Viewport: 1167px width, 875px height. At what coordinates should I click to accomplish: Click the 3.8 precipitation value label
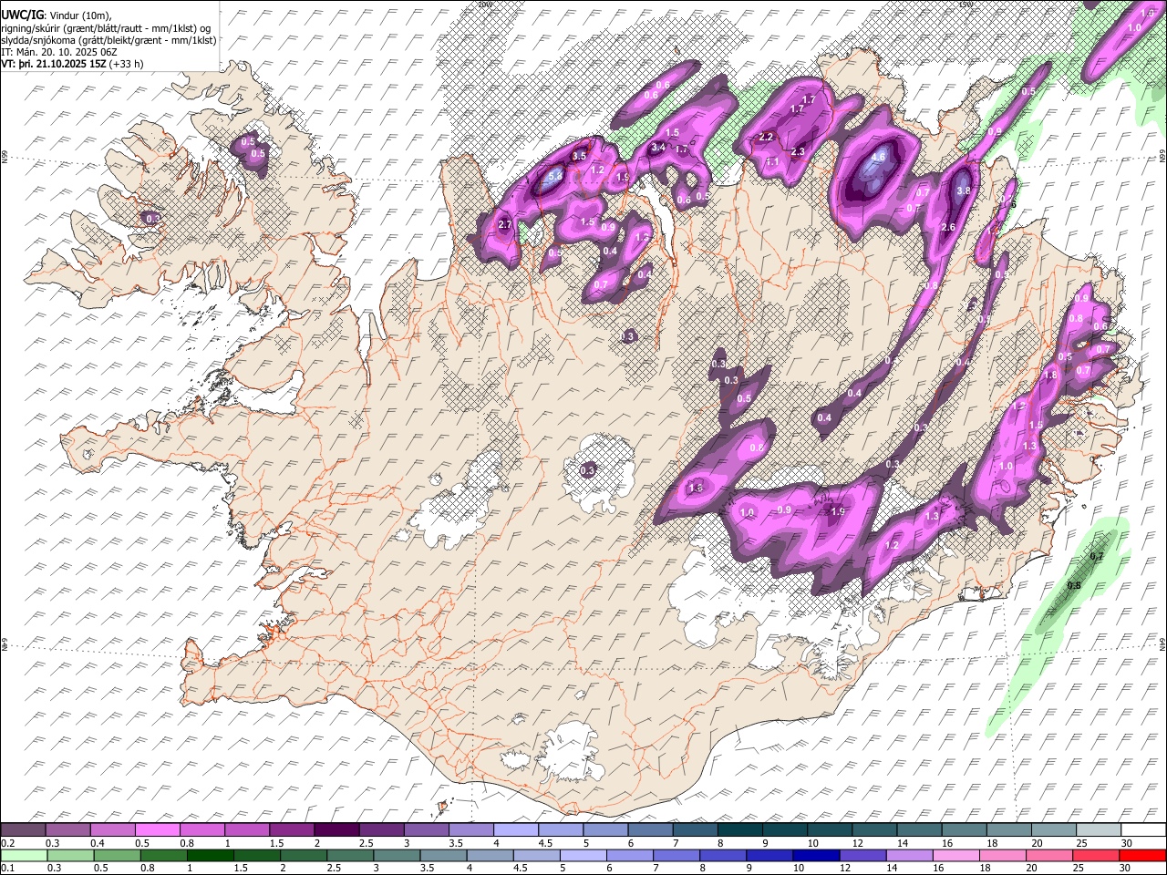click(964, 190)
